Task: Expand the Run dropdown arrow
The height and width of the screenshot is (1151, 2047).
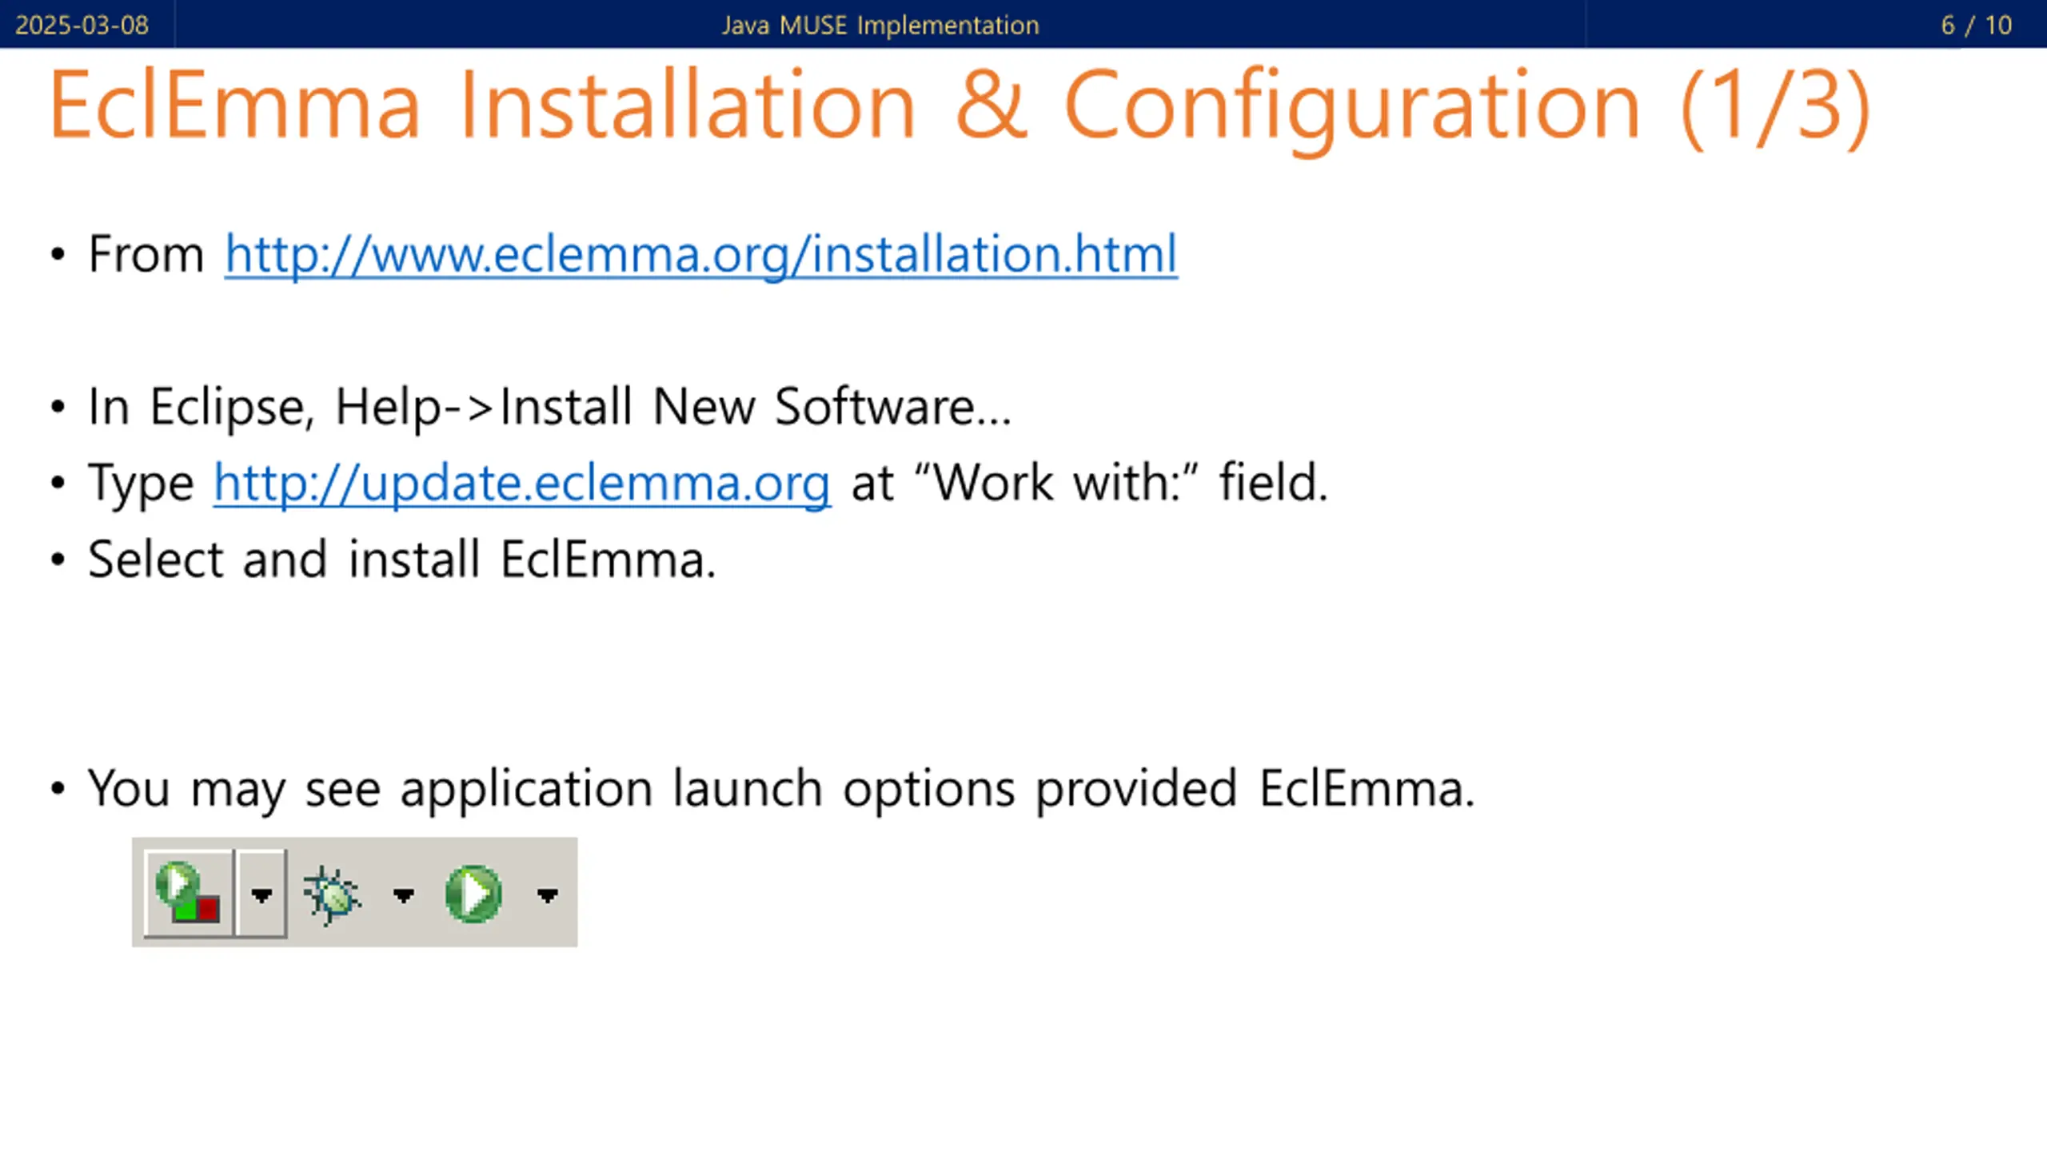Action: tap(547, 896)
